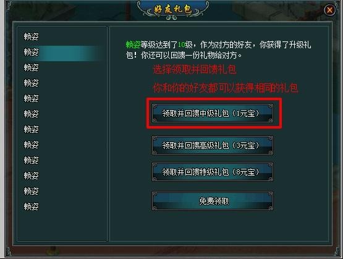The height and width of the screenshot is (259, 343).
Task: Claim the gift with 免费领取 button
Action: 213,201
